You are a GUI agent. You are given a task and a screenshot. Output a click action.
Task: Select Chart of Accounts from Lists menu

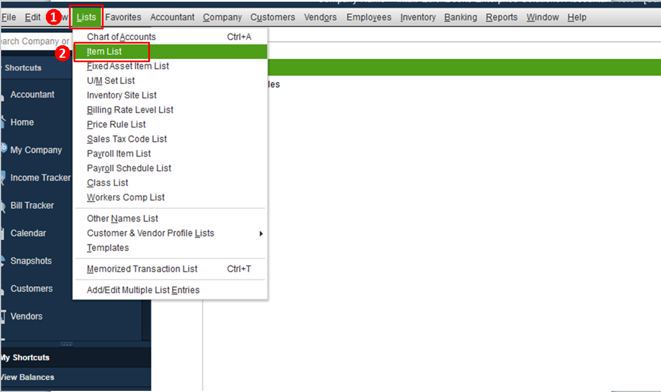(170, 37)
